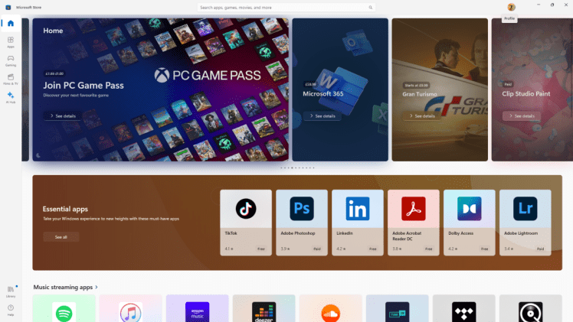Open the TikTok app tile
Viewport: 573px width, 322px height.
(x=245, y=222)
